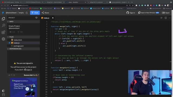Open the Ports/extensions blocks icon in sidebar
173x97 pixels.
[x=3, y=32]
